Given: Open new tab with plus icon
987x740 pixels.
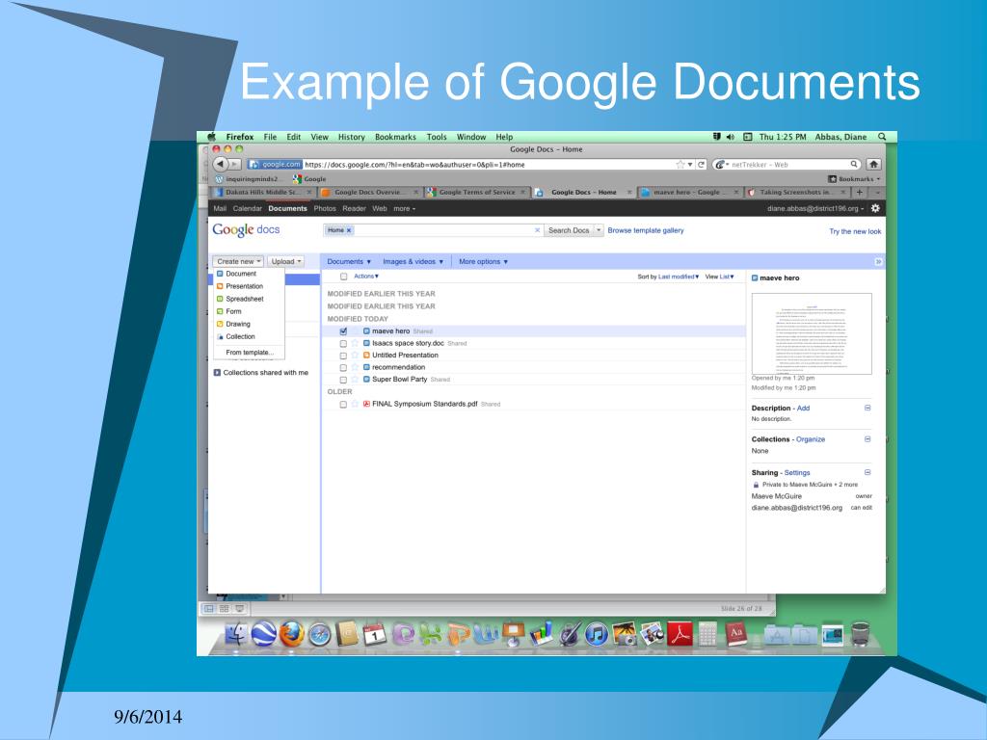Looking at the screenshot, I should pos(859,192).
